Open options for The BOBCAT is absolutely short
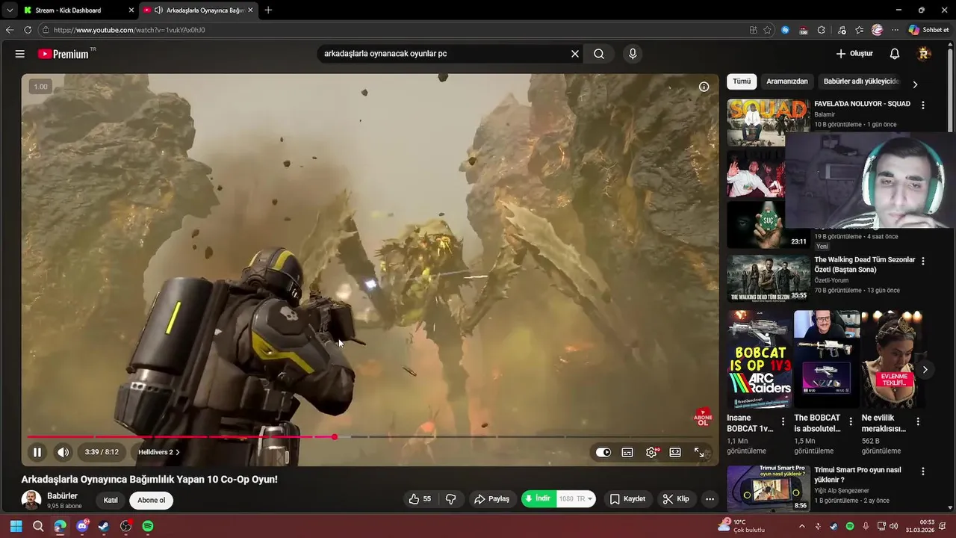The image size is (956, 538). click(x=851, y=421)
